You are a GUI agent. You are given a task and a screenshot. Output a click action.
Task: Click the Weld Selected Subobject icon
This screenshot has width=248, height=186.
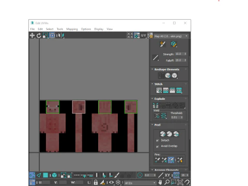[x=164, y=116]
